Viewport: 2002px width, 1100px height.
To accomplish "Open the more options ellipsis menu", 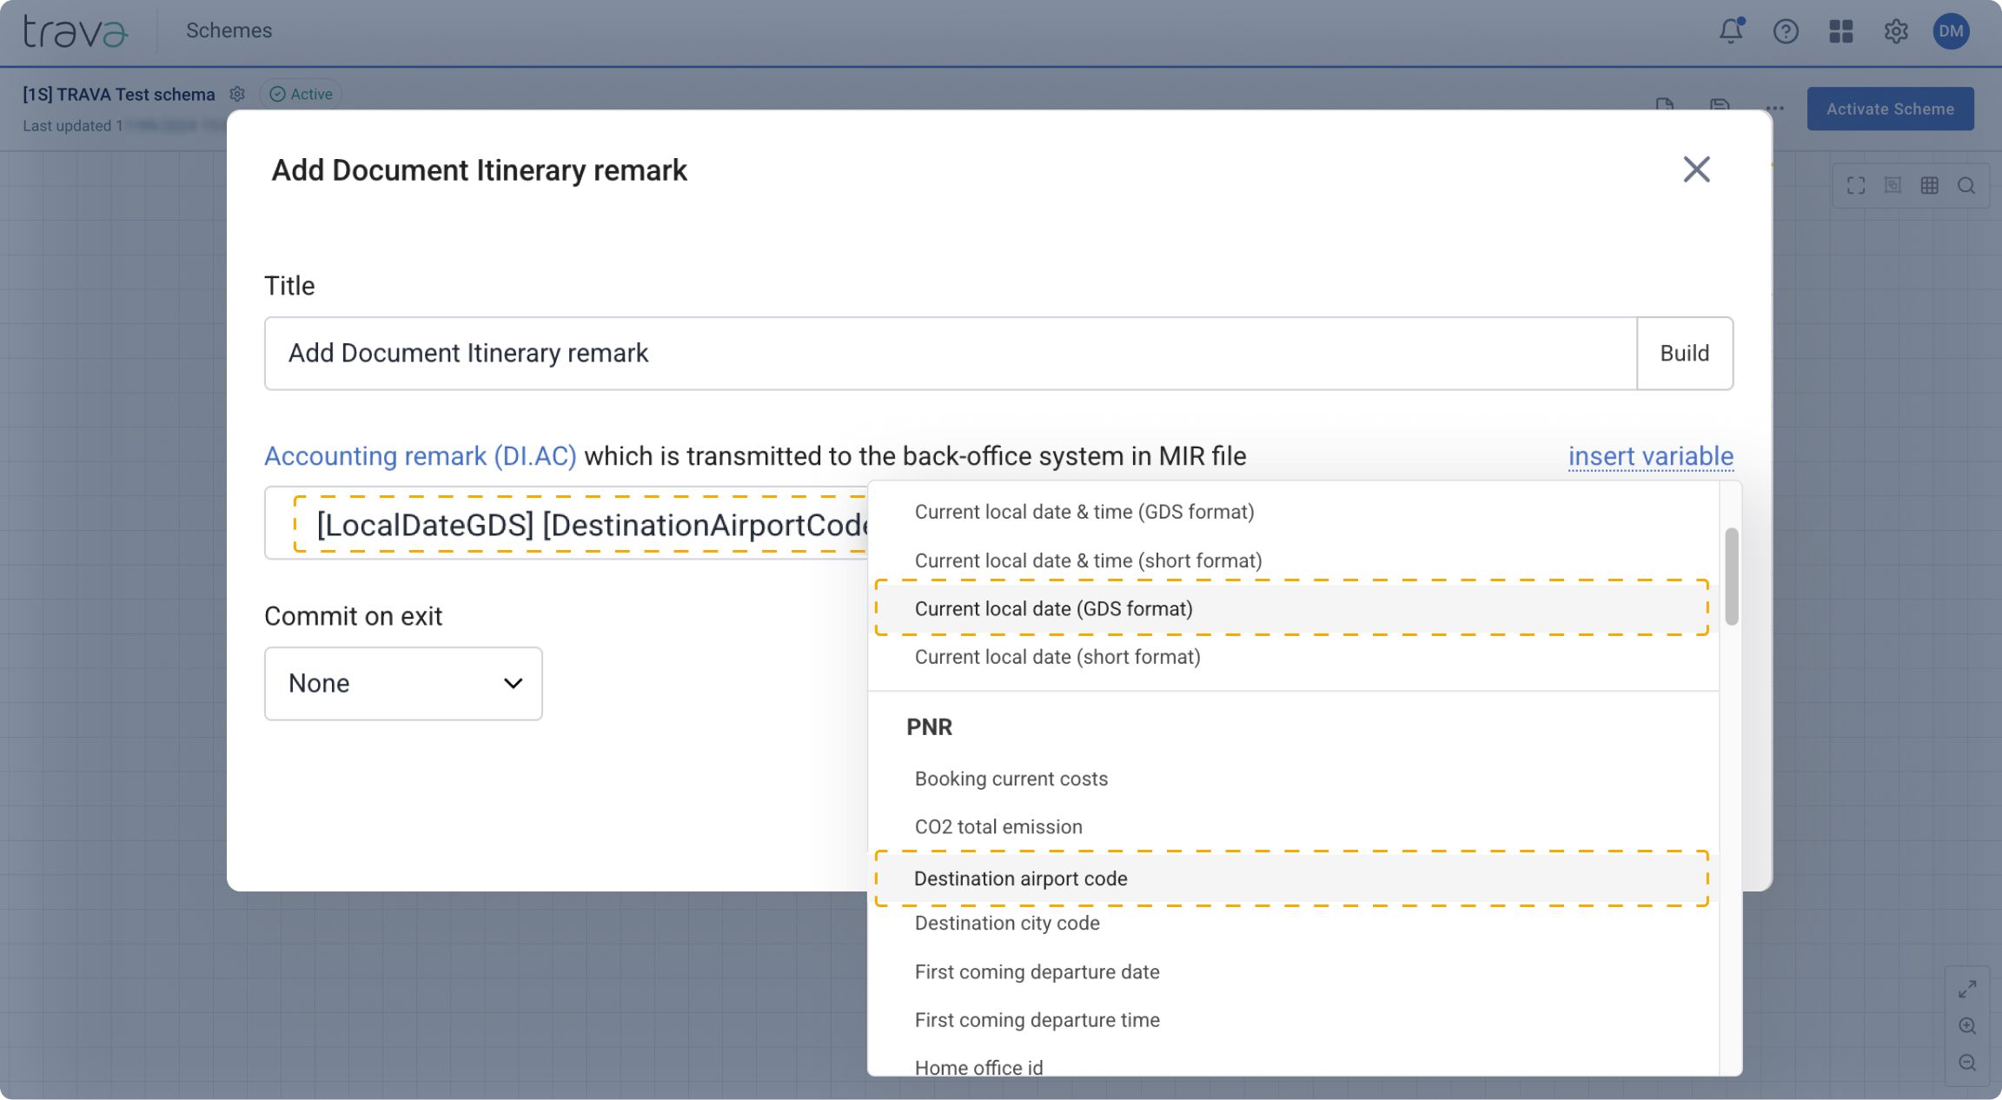I will point(1774,108).
